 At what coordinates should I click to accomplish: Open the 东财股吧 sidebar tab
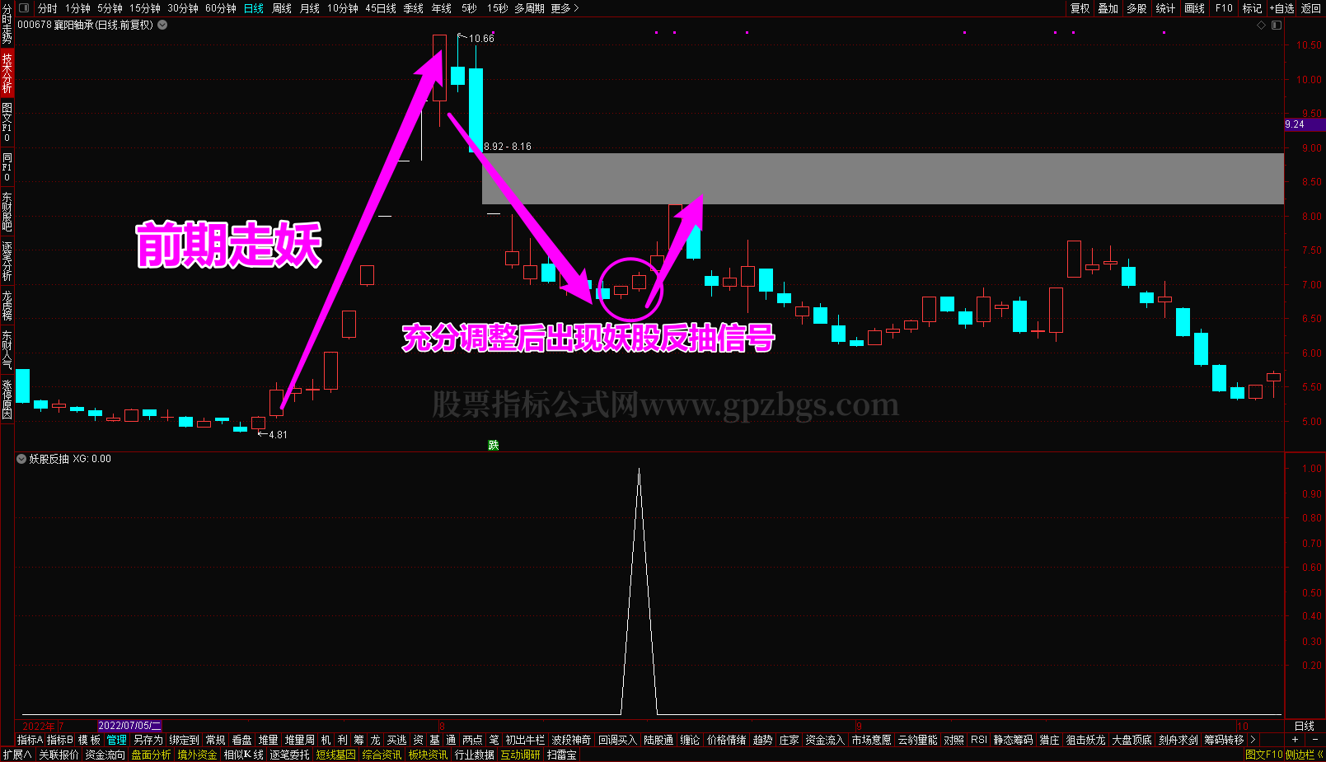7,212
